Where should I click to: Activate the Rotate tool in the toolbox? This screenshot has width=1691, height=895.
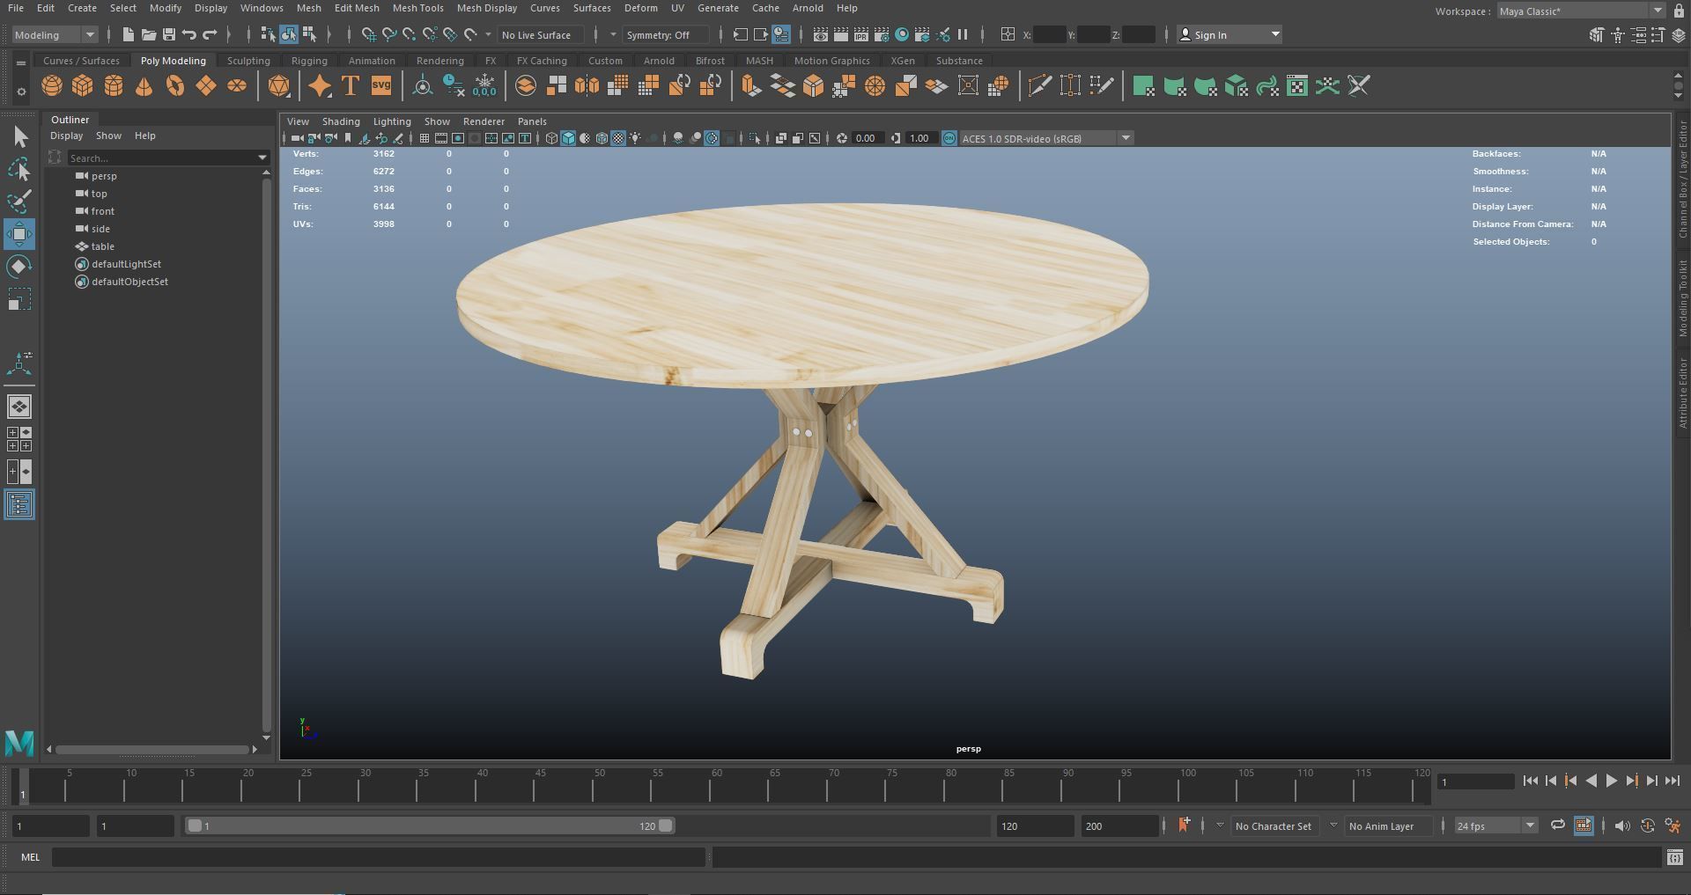pos(19,267)
